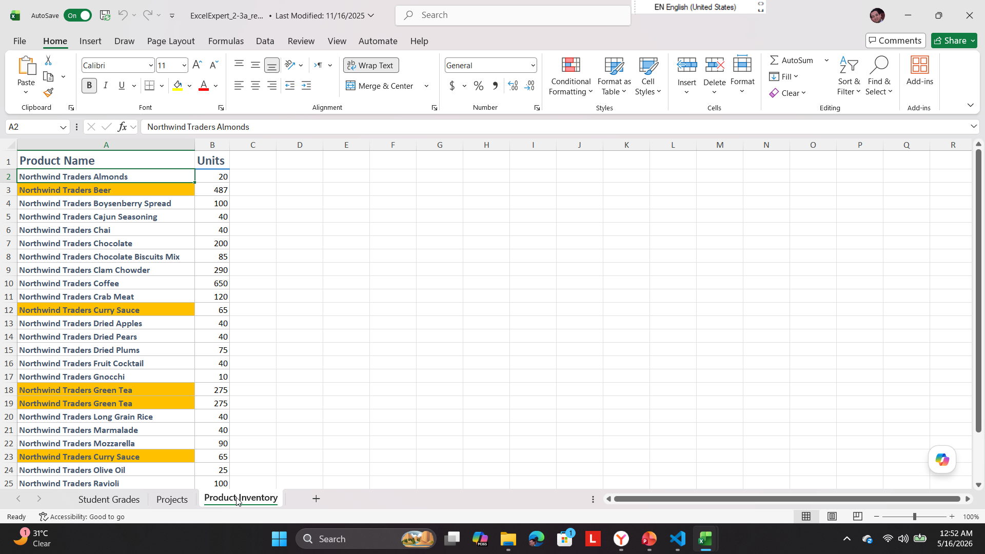The height and width of the screenshot is (554, 985).
Task: Expand the Sort & Filter menu
Action: click(x=849, y=76)
